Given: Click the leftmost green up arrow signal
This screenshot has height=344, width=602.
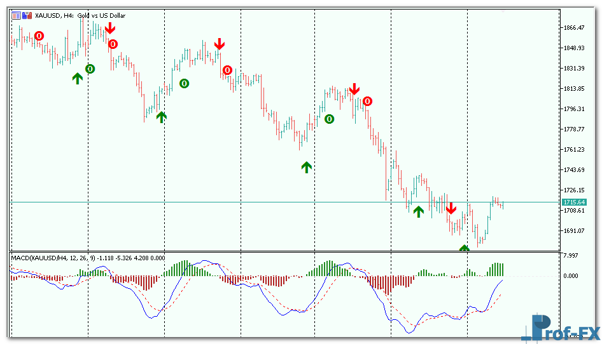Looking at the screenshot, I should point(77,78).
